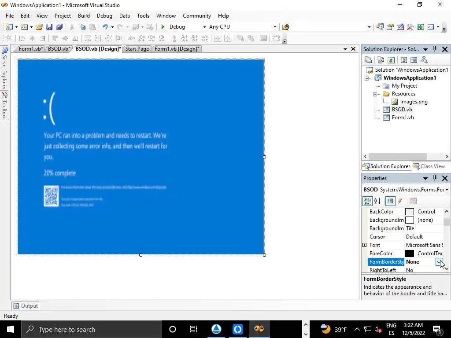This screenshot has width=451, height=338.
Task: Click the Copy icon in the toolbar
Action: (x=82, y=27)
